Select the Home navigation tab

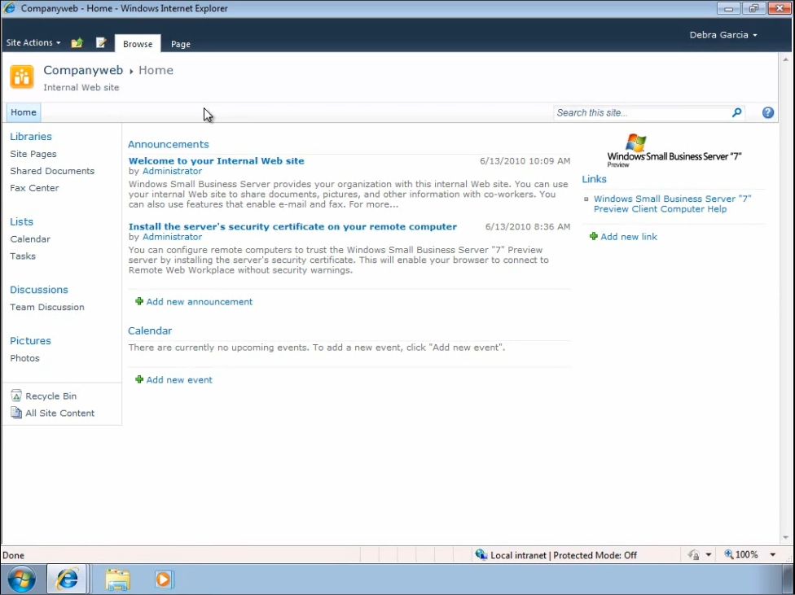tap(24, 112)
